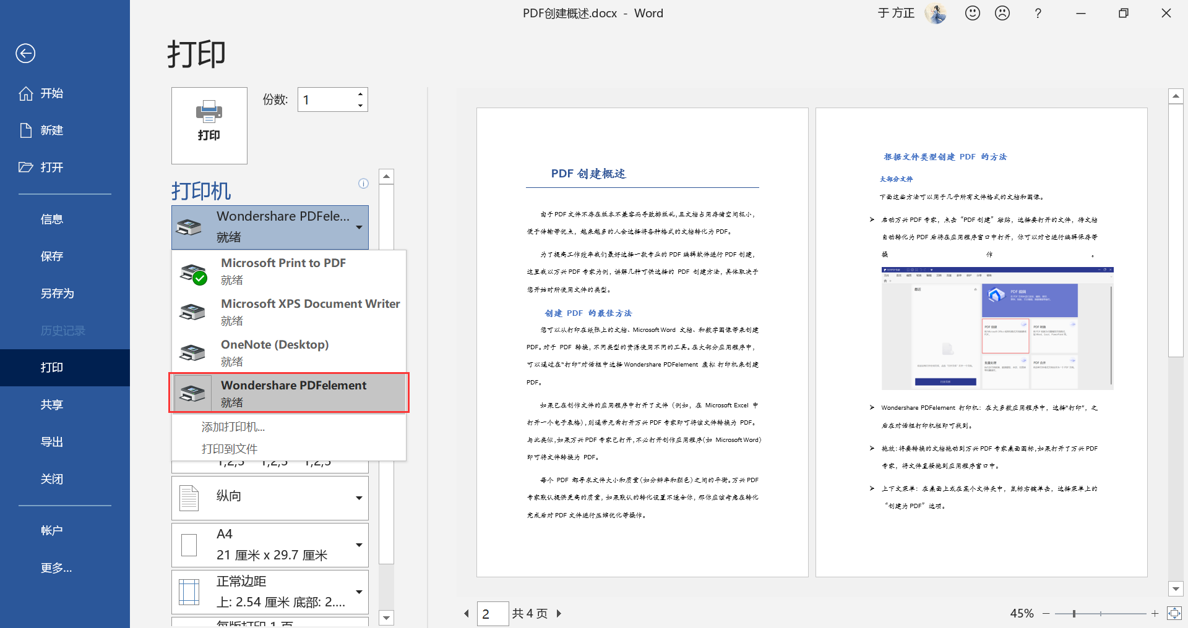Image resolution: width=1188 pixels, height=628 pixels.
Task: Click the zoom to page icon
Action: coord(1174,613)
